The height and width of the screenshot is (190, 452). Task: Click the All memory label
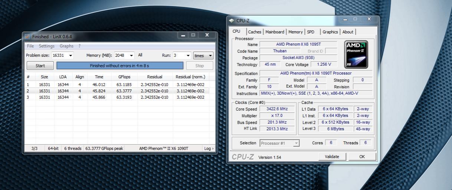point(140,55)
